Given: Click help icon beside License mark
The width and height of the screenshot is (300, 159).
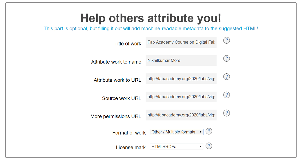Looking at the screenshot, I should [209, 146].
